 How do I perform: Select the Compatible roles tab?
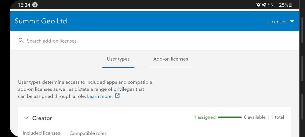click(x=88, y=133)
